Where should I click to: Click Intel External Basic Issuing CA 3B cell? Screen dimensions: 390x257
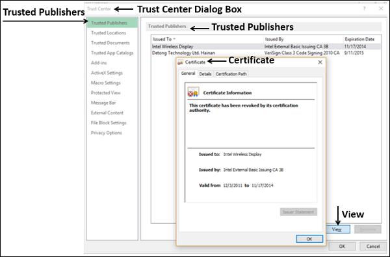click(x=296, y=46)
